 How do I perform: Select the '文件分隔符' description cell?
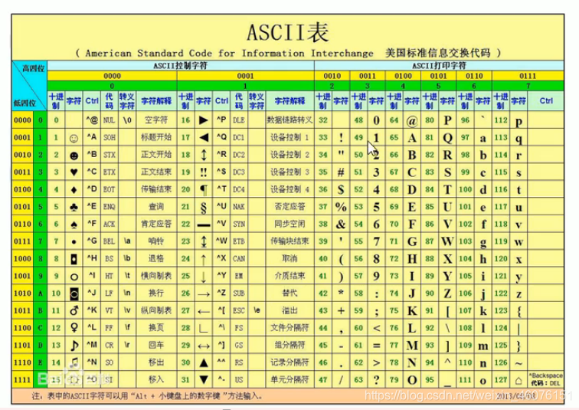tap(289, 328)
